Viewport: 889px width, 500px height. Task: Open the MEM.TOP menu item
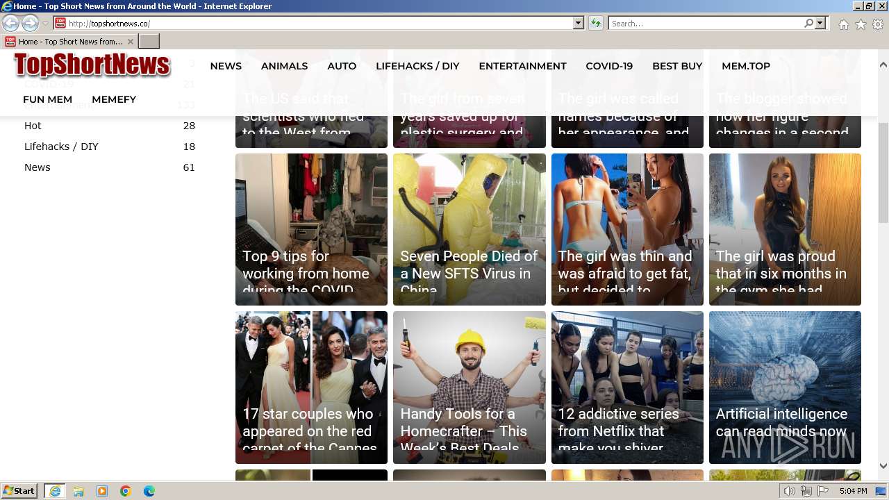pos(746,66)
